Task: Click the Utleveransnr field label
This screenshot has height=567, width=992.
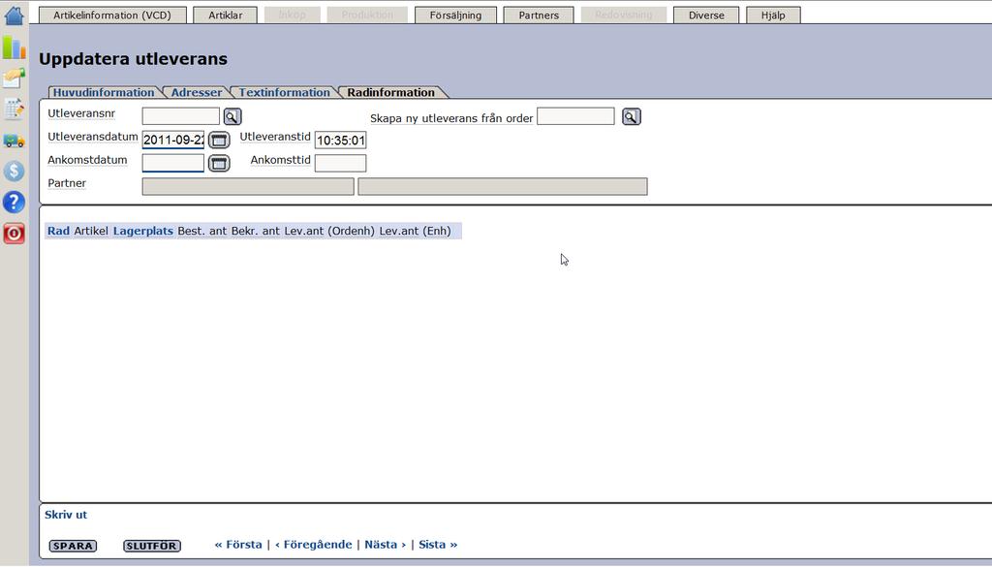Action: point(81,113)
